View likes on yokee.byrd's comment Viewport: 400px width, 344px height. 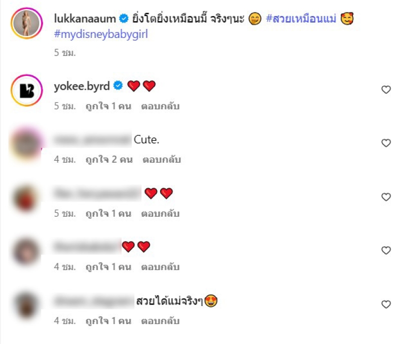coord(108,106)
